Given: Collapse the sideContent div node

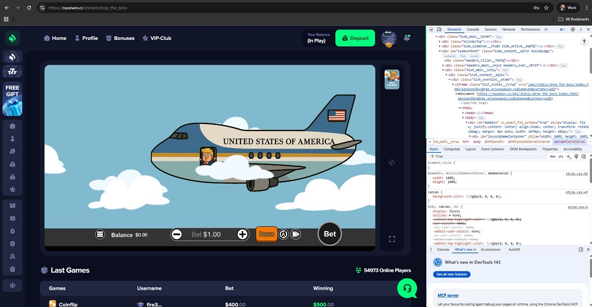Looking at the screenshot, I should [440, 51].
